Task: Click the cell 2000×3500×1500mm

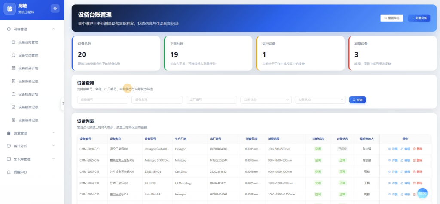Action: pos(282,194)
